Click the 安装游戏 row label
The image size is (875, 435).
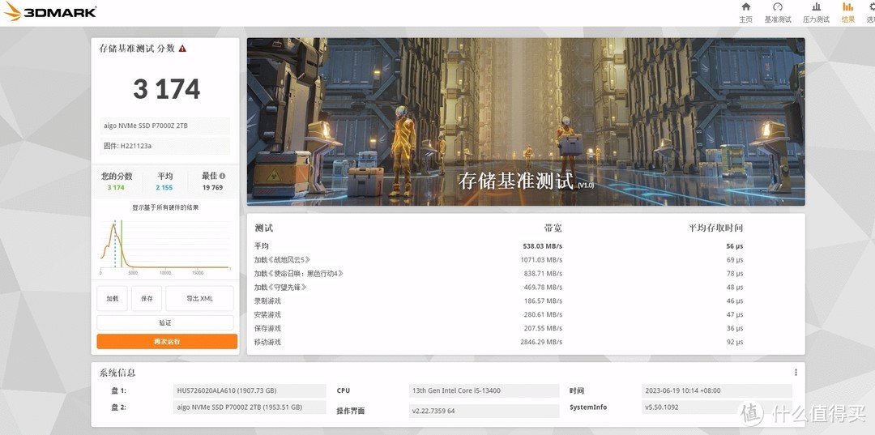point(267,314)
